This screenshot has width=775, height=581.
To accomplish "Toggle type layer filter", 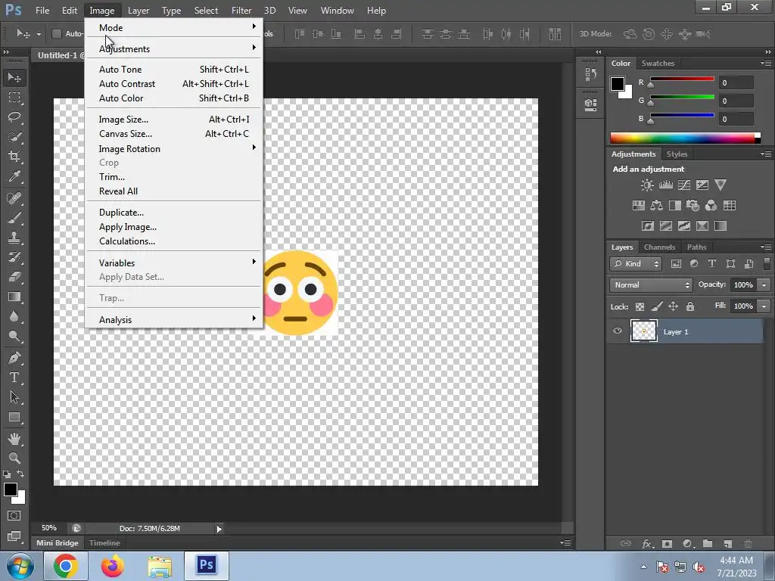I will click(711, 264).
